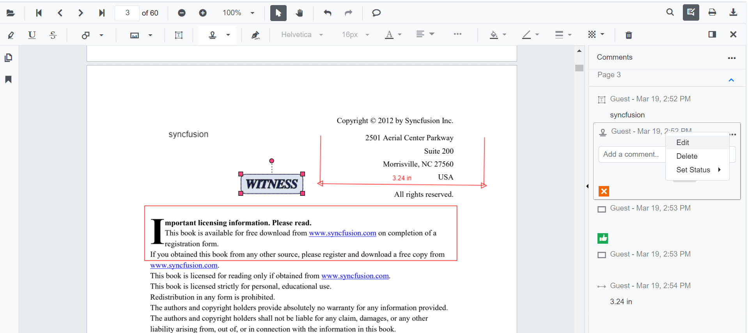The image size is (748, 333).
Task: Open the stroke color picker
Action: click(x=531, y=35)
